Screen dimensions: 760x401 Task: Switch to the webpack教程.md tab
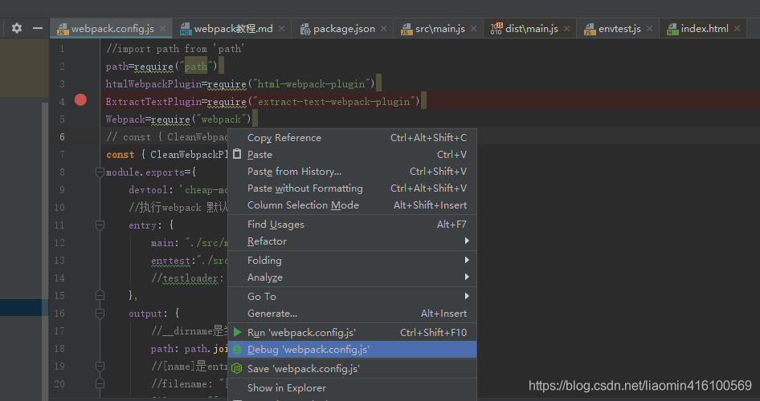(233, 29)
